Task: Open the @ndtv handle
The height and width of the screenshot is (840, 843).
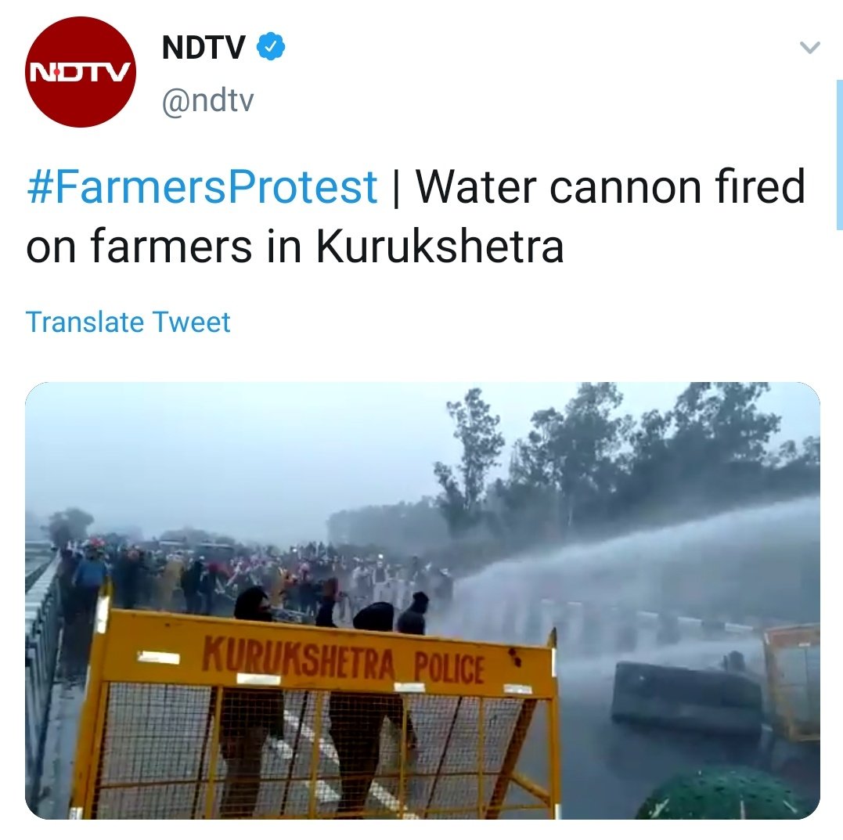Action: coord(207,100)
